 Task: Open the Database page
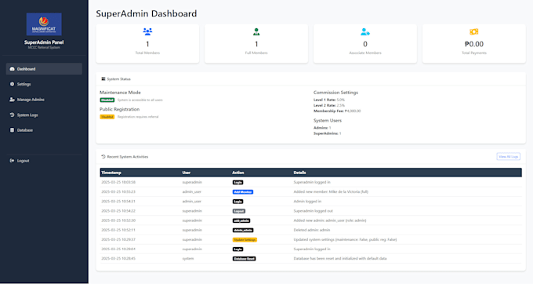(44, 130)
